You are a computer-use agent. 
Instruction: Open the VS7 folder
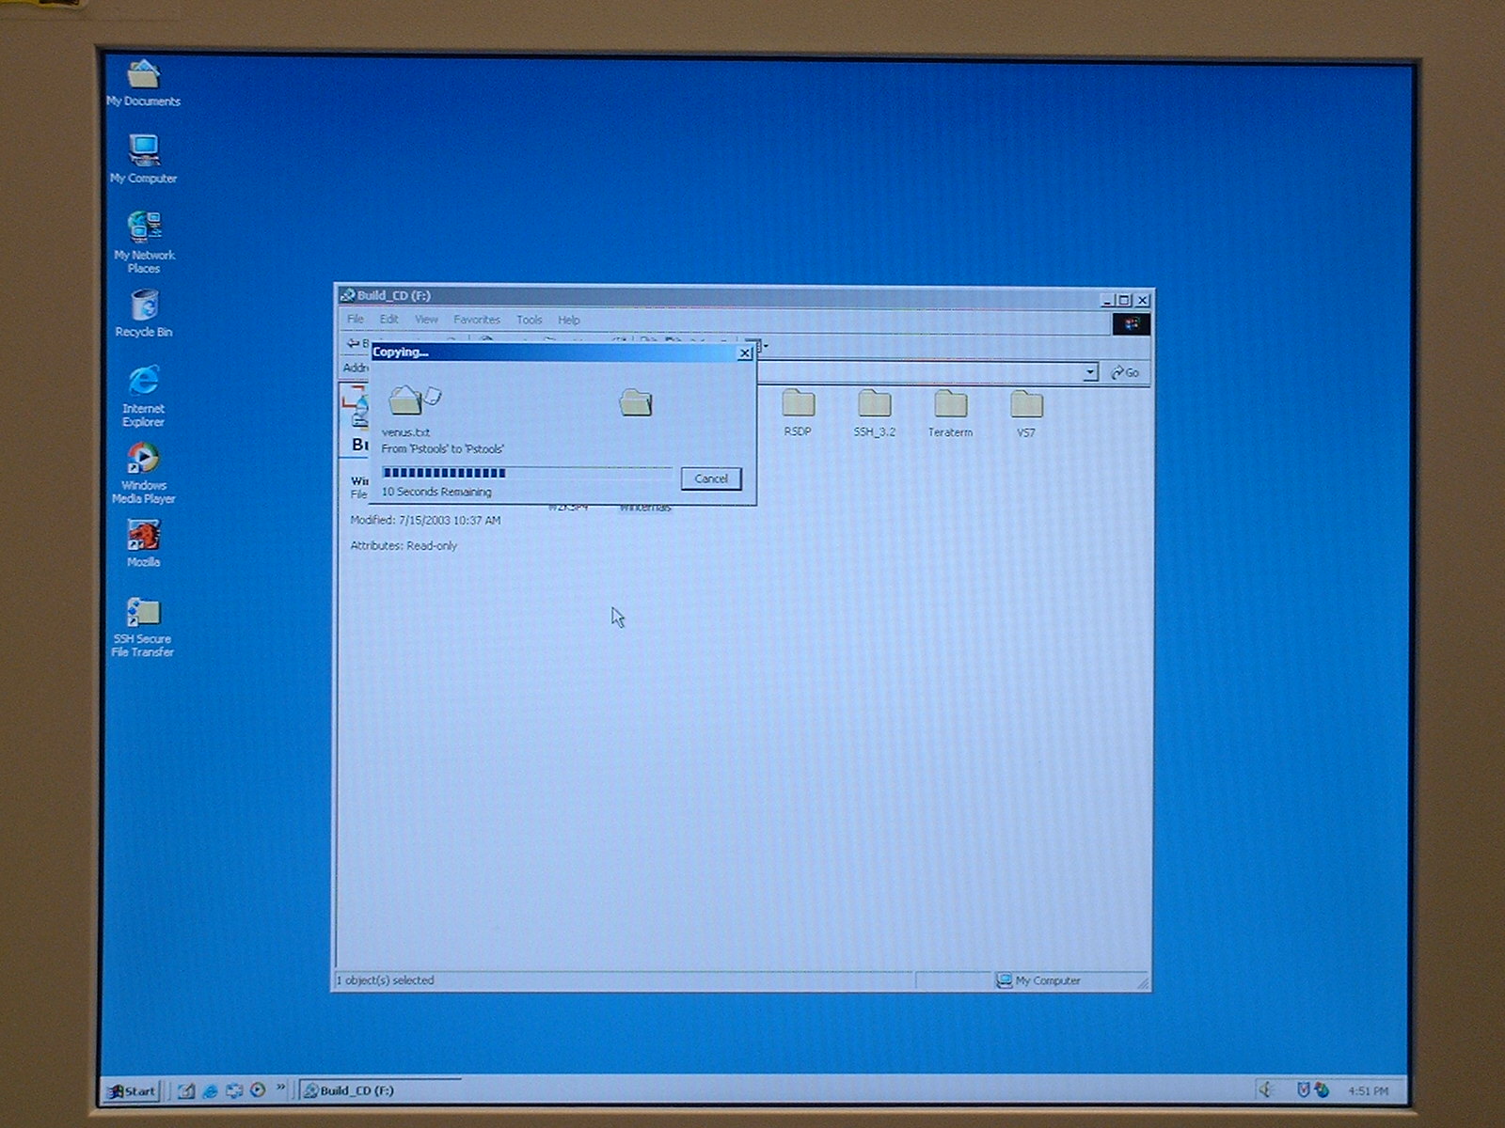(1025, 405)
